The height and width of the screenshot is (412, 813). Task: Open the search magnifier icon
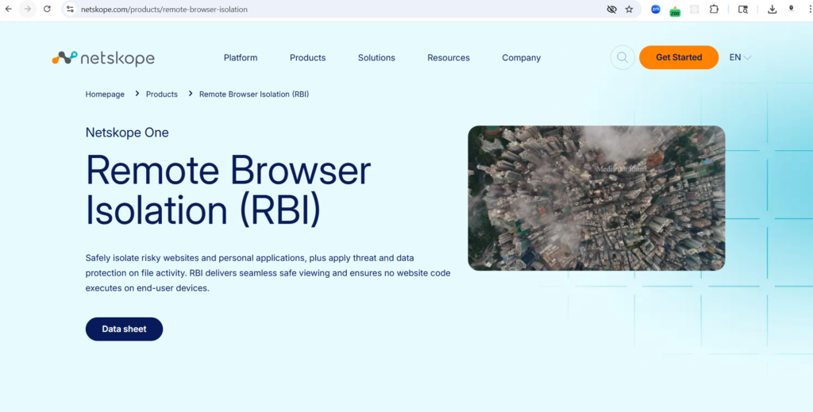point(622,58)
